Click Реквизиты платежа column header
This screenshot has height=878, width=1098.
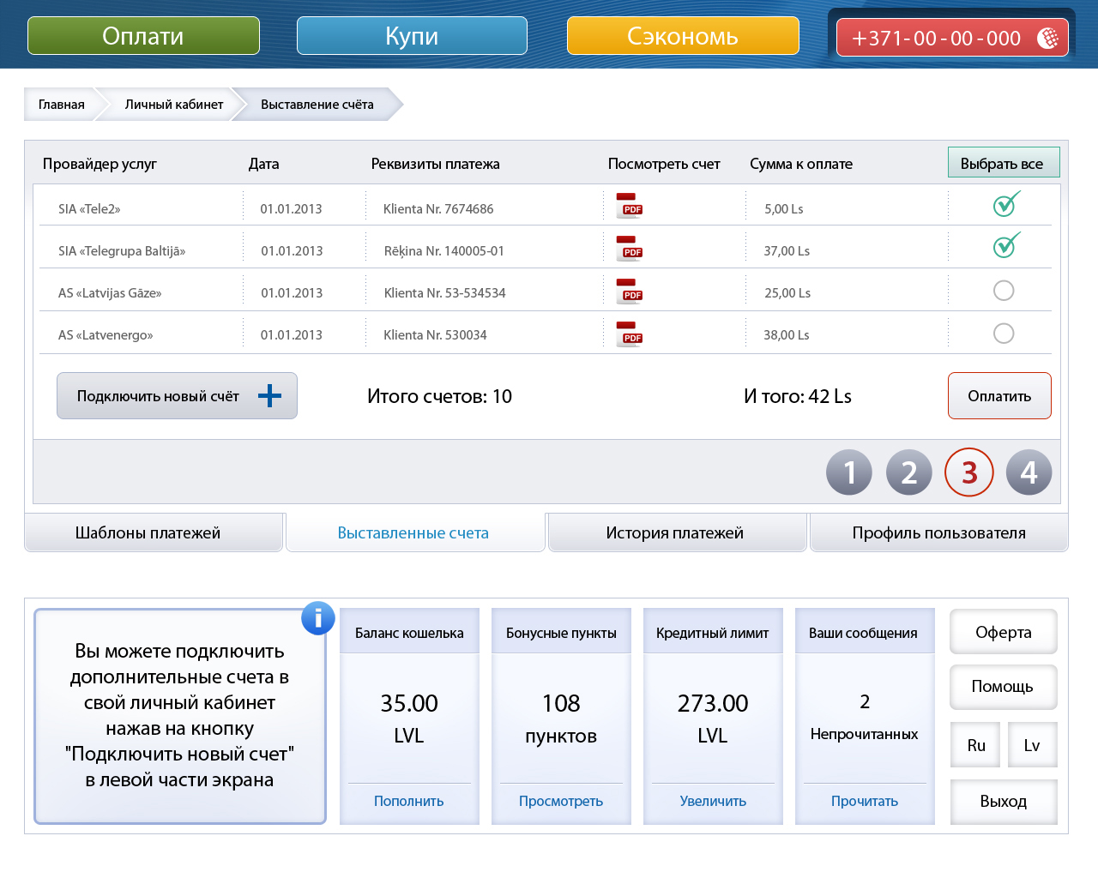click(x=435, y=164)
